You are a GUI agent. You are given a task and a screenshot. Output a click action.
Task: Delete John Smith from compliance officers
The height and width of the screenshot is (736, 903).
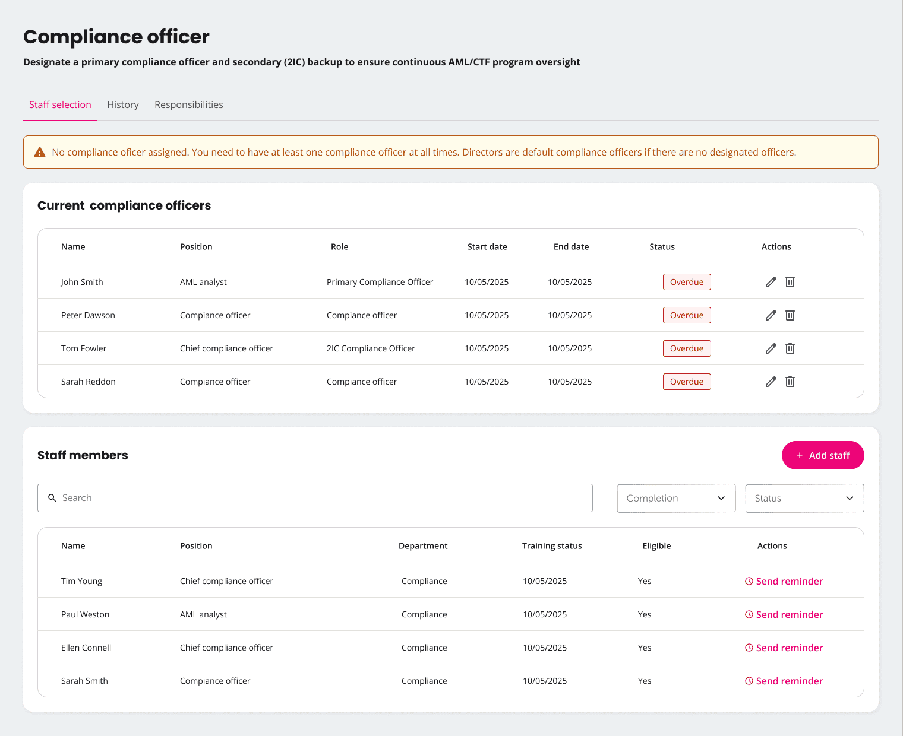pos(790,282)
